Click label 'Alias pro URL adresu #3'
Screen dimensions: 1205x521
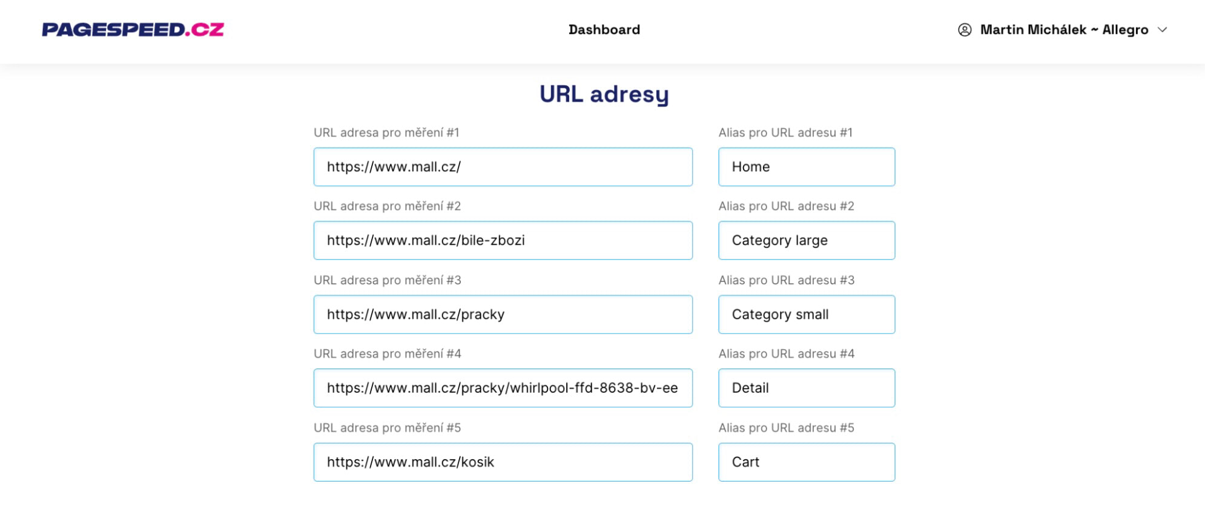[x=786, y=280]
